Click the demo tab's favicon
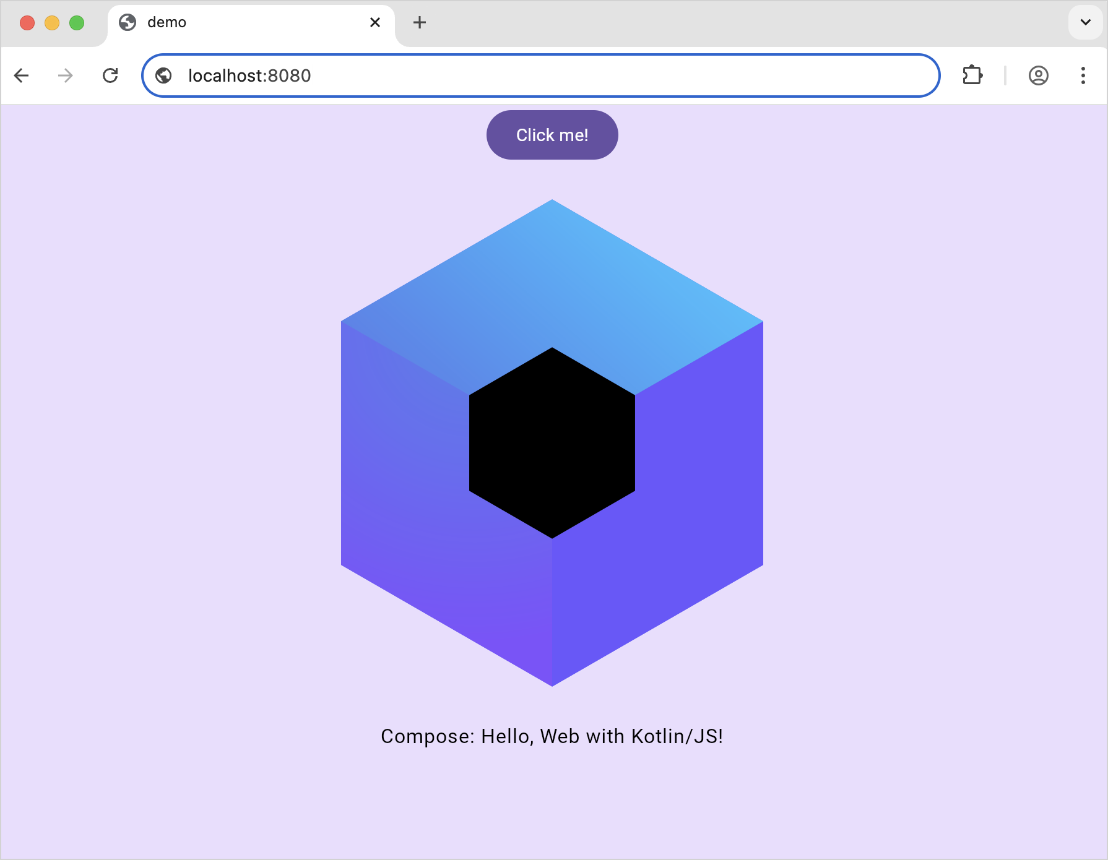Viewport: 1108px width, 860px height. tap(128, 22)
